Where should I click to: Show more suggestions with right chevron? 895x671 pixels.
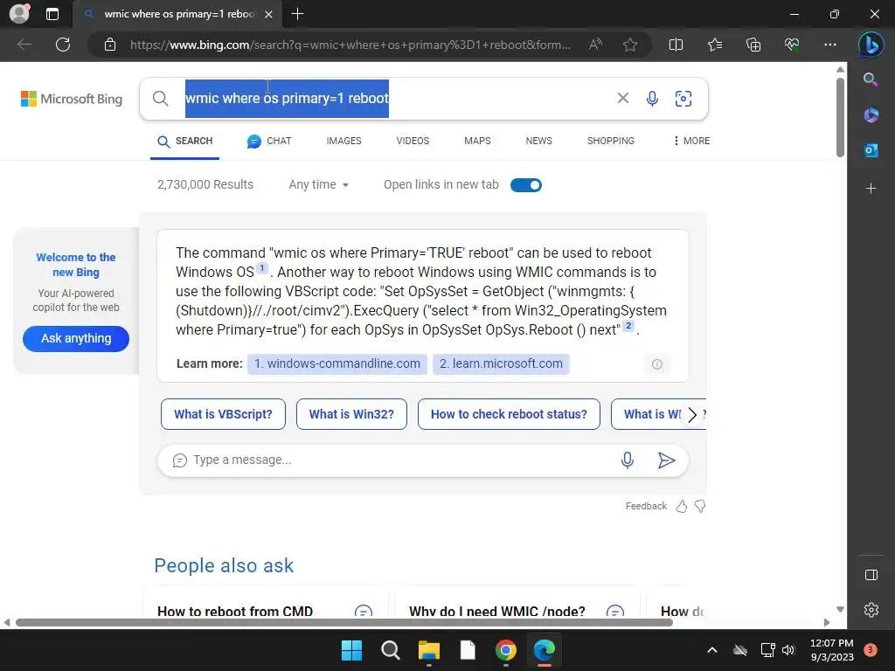[692, 415]
